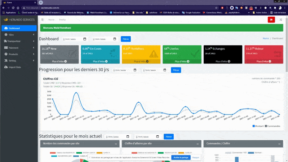This screenshot has width=288, height=162.
Task: Open the Applications bookmarks shortcut
Action: pos(9,13)
